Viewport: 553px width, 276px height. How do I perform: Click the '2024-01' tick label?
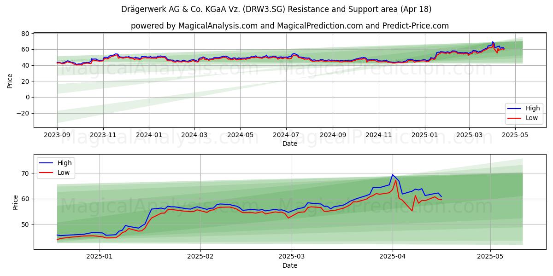pos(148,135)
